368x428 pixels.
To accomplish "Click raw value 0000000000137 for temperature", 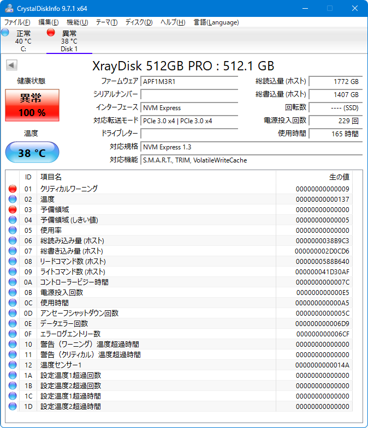I will click(322, 199).
